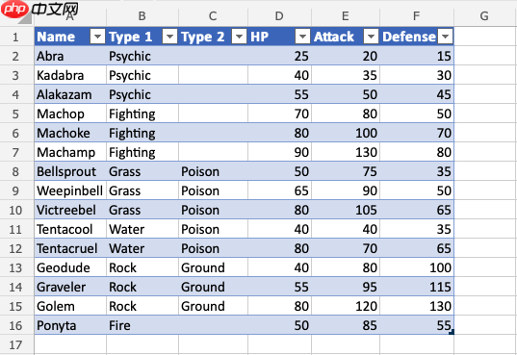517x355 pixels.
Task: Click the php Chinese site logo
Action: 39,9
